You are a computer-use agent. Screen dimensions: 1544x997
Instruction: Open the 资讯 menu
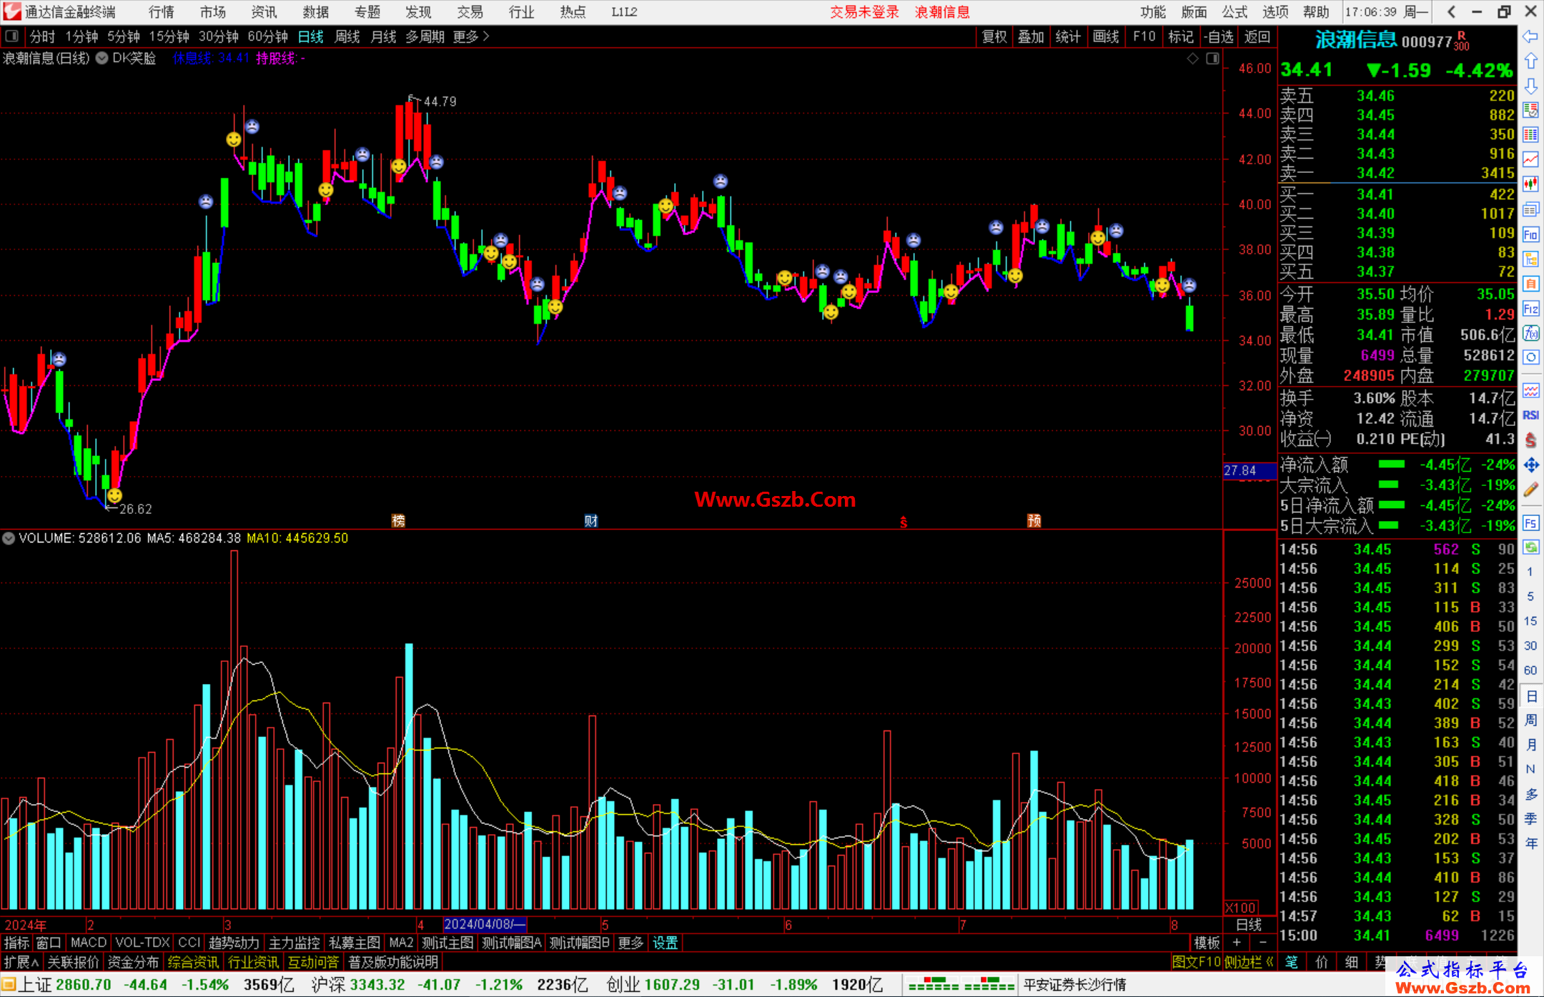[264, 12]
